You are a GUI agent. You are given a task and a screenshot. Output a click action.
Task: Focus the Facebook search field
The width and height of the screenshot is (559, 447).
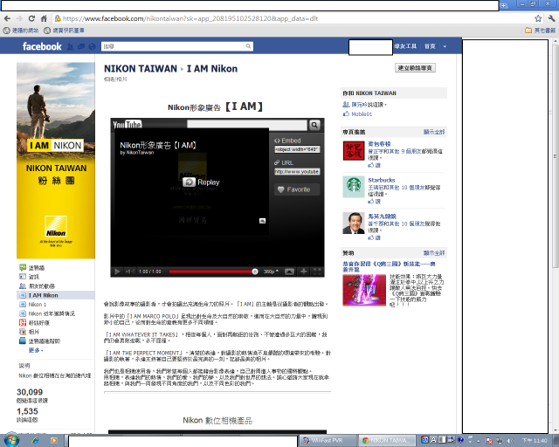coord(173,46)
